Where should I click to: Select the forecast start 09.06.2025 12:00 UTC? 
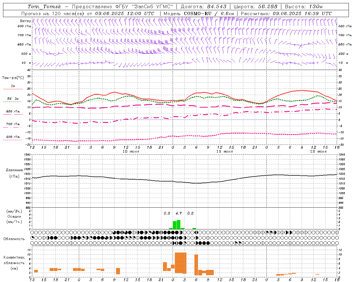point(125,13)
